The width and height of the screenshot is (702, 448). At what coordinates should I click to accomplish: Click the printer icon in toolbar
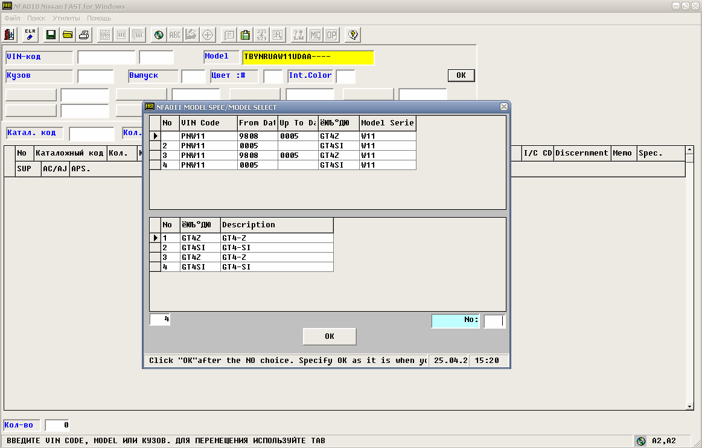84,35
